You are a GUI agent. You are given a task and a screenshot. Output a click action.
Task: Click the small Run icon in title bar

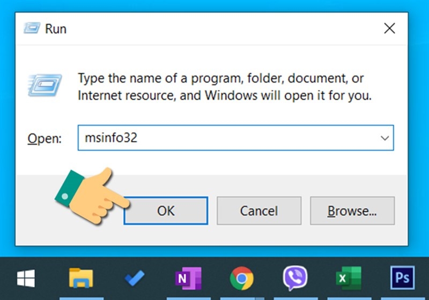click(32, 29)
